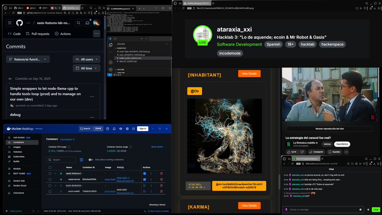
Task: Click the GitHub Octocat logo
Action: [19, 23]
